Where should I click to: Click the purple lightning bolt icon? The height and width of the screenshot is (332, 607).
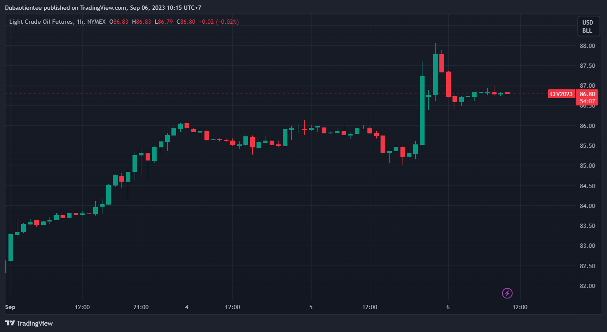[x=507, y=293]
